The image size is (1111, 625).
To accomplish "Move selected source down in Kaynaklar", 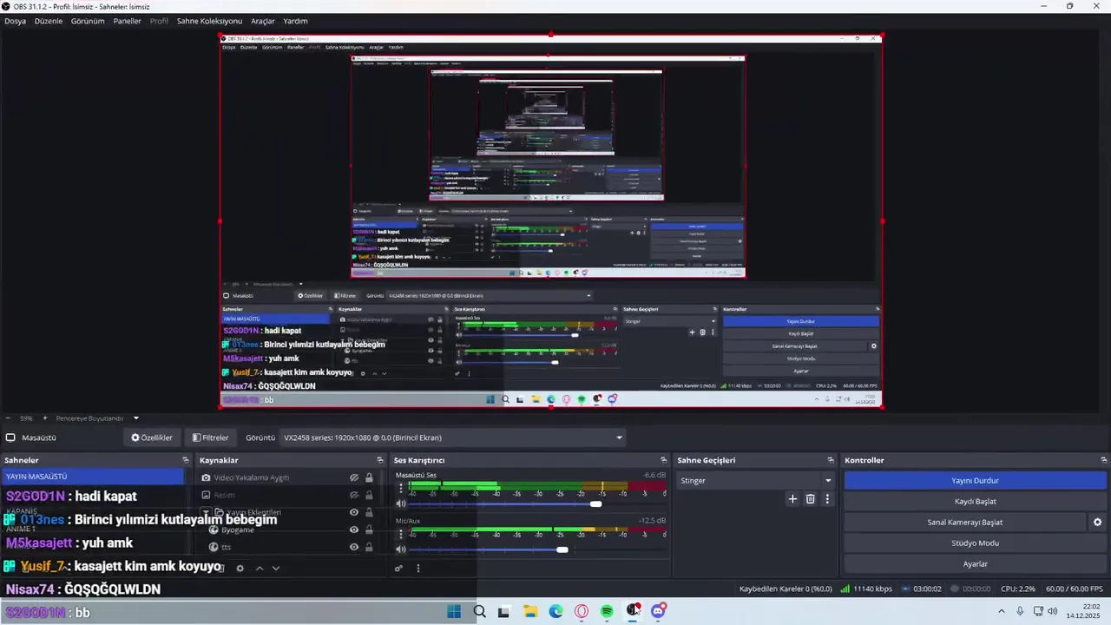I will [x=276, y=569].
